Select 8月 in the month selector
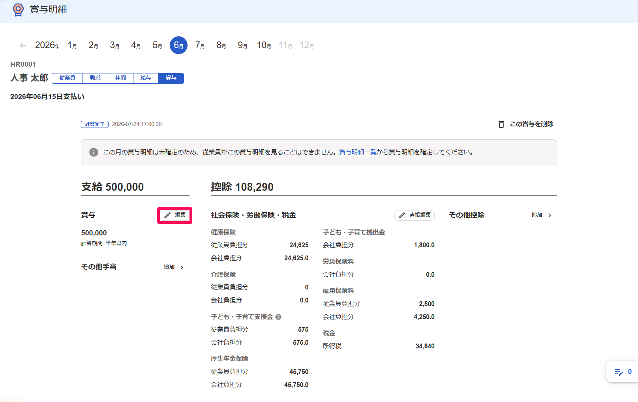The width and height of the screenshot is (638, 402). [x=221, y=45]
